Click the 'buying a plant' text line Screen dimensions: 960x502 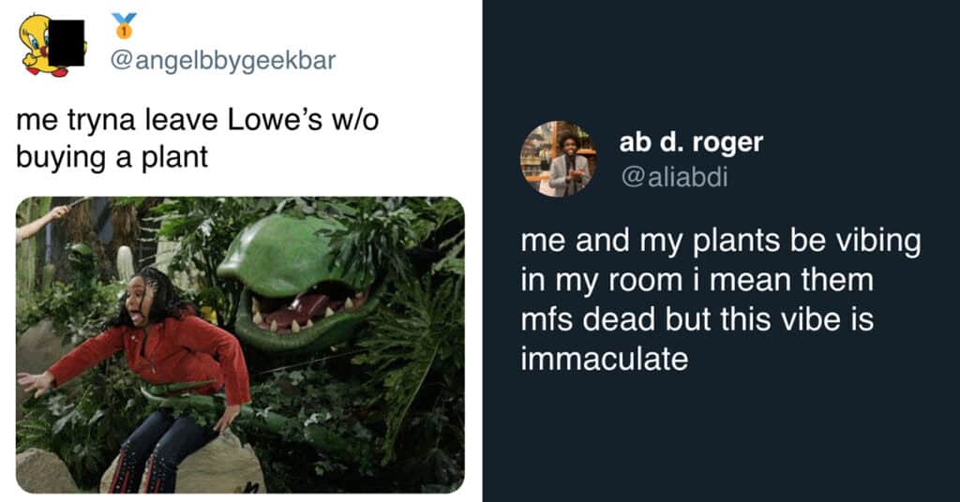pyautogui.click(x=112, y=157)
